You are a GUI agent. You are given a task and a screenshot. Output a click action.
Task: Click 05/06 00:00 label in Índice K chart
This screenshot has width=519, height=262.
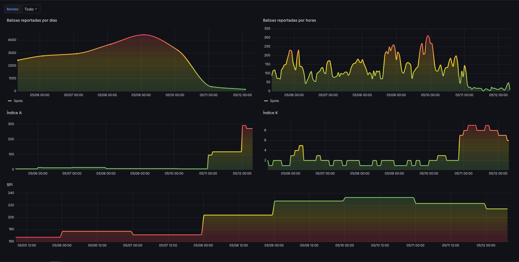pyautogui.click(x=291, y=173)
